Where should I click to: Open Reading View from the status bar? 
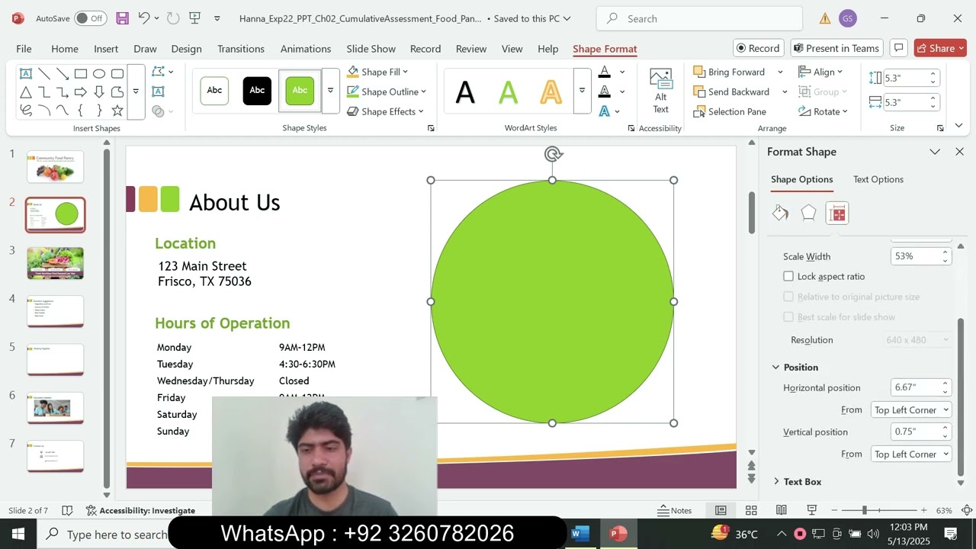[782, 510]
